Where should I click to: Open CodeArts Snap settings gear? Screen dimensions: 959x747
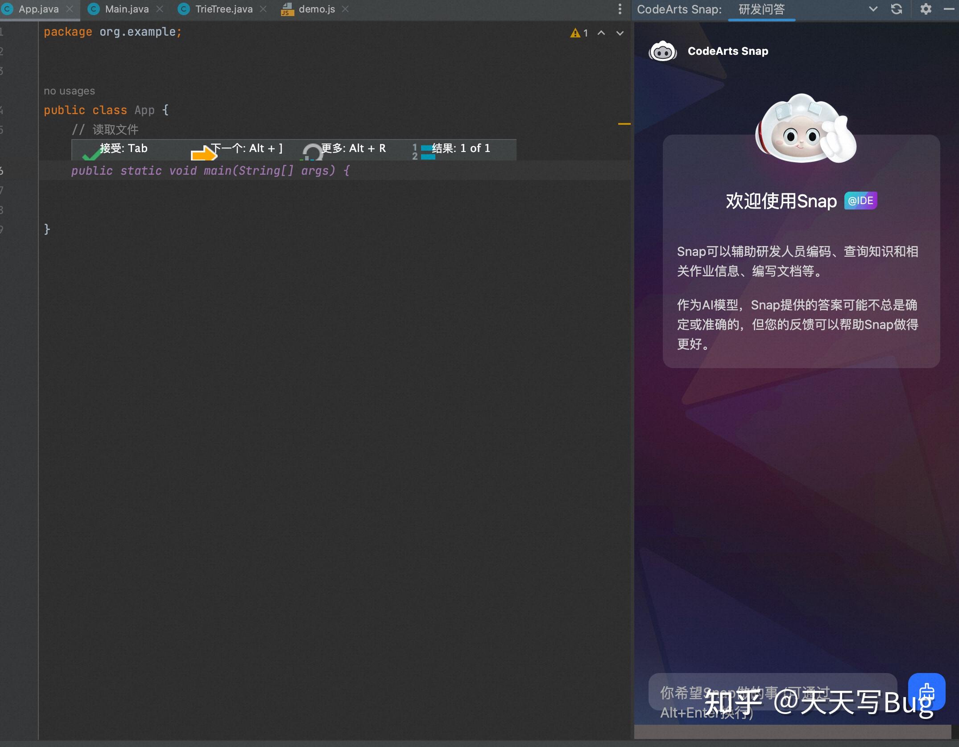click(926, 9)
